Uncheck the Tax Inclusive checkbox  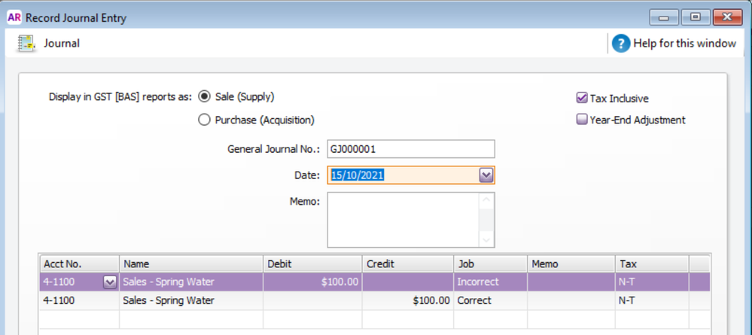tap(581, 99)
